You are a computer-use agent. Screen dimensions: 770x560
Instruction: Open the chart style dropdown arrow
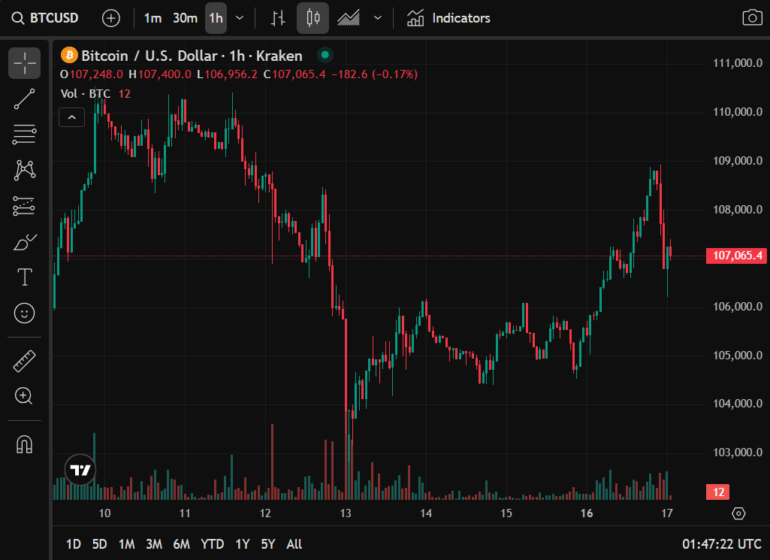[x=378, y=18]
